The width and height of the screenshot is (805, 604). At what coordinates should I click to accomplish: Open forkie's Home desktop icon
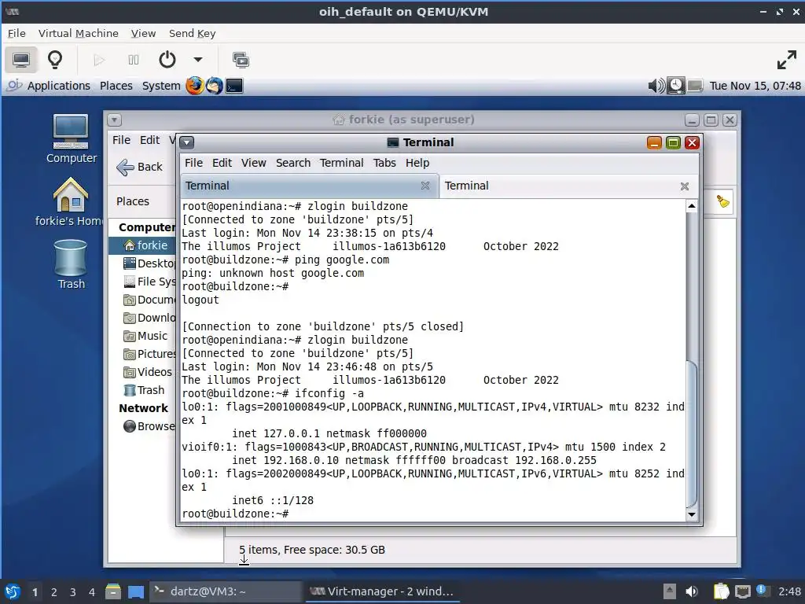point(70,202)
